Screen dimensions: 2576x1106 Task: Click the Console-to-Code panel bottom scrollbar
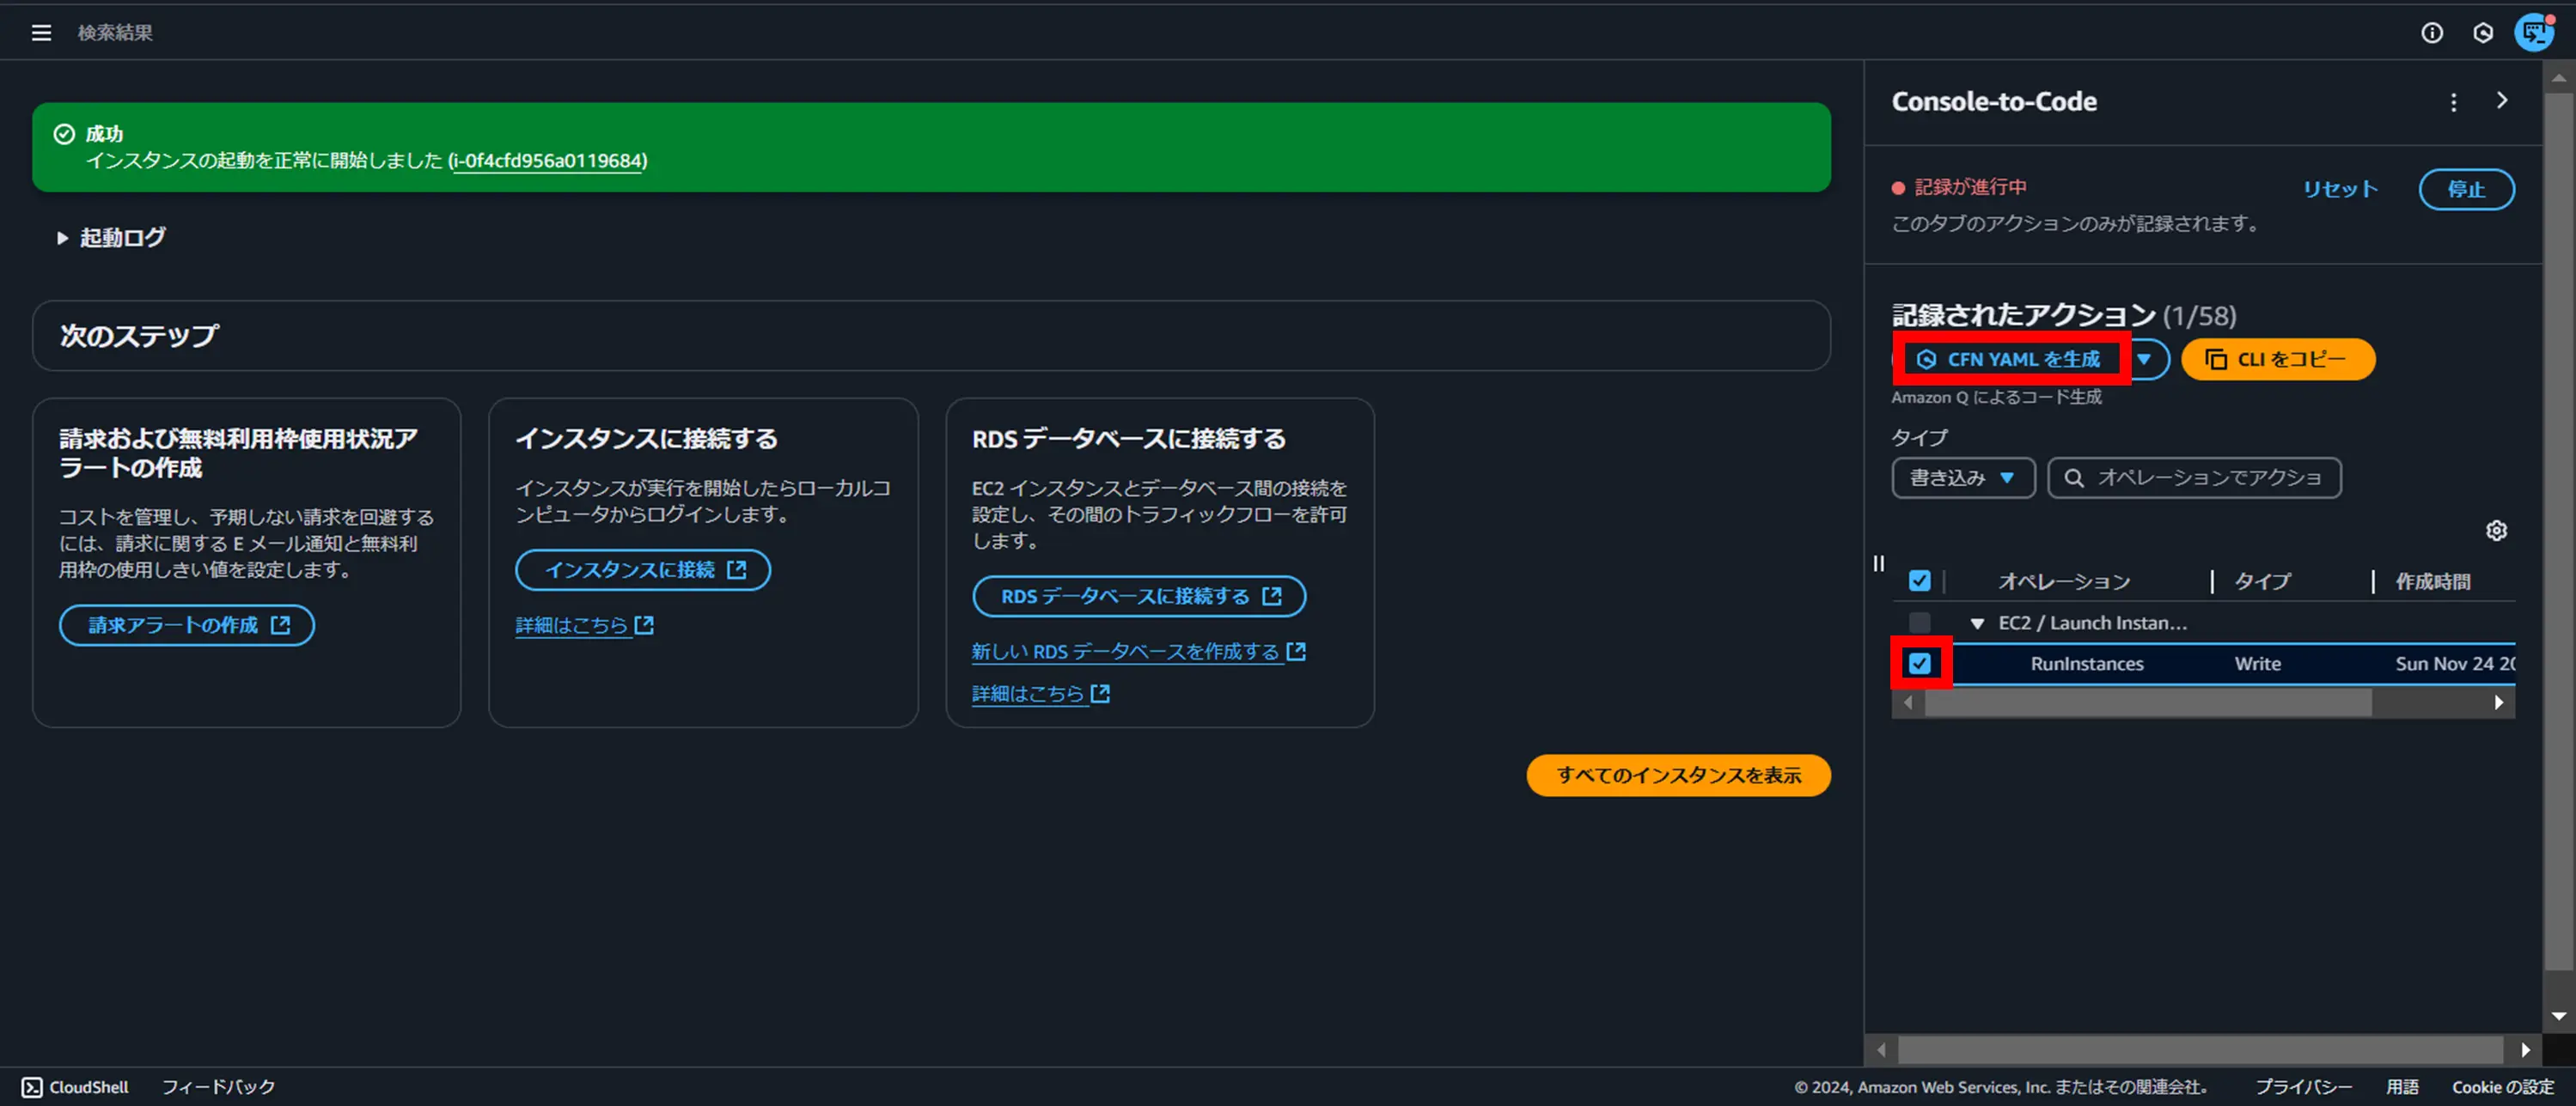point(2200,1050)
